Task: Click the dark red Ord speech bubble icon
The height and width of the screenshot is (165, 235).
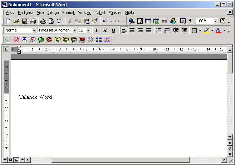Action: [x=49, y=40]
